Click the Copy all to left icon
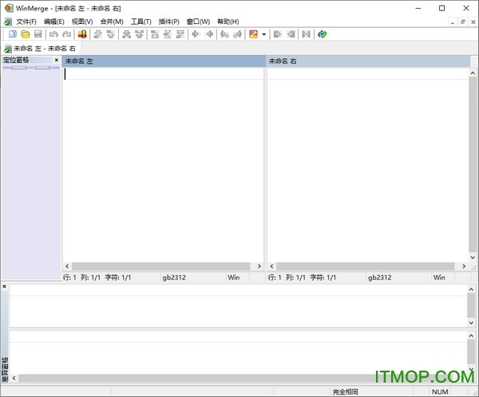Image resolution: width=479 pixels, height=397 pixels. tap(291, 34)
